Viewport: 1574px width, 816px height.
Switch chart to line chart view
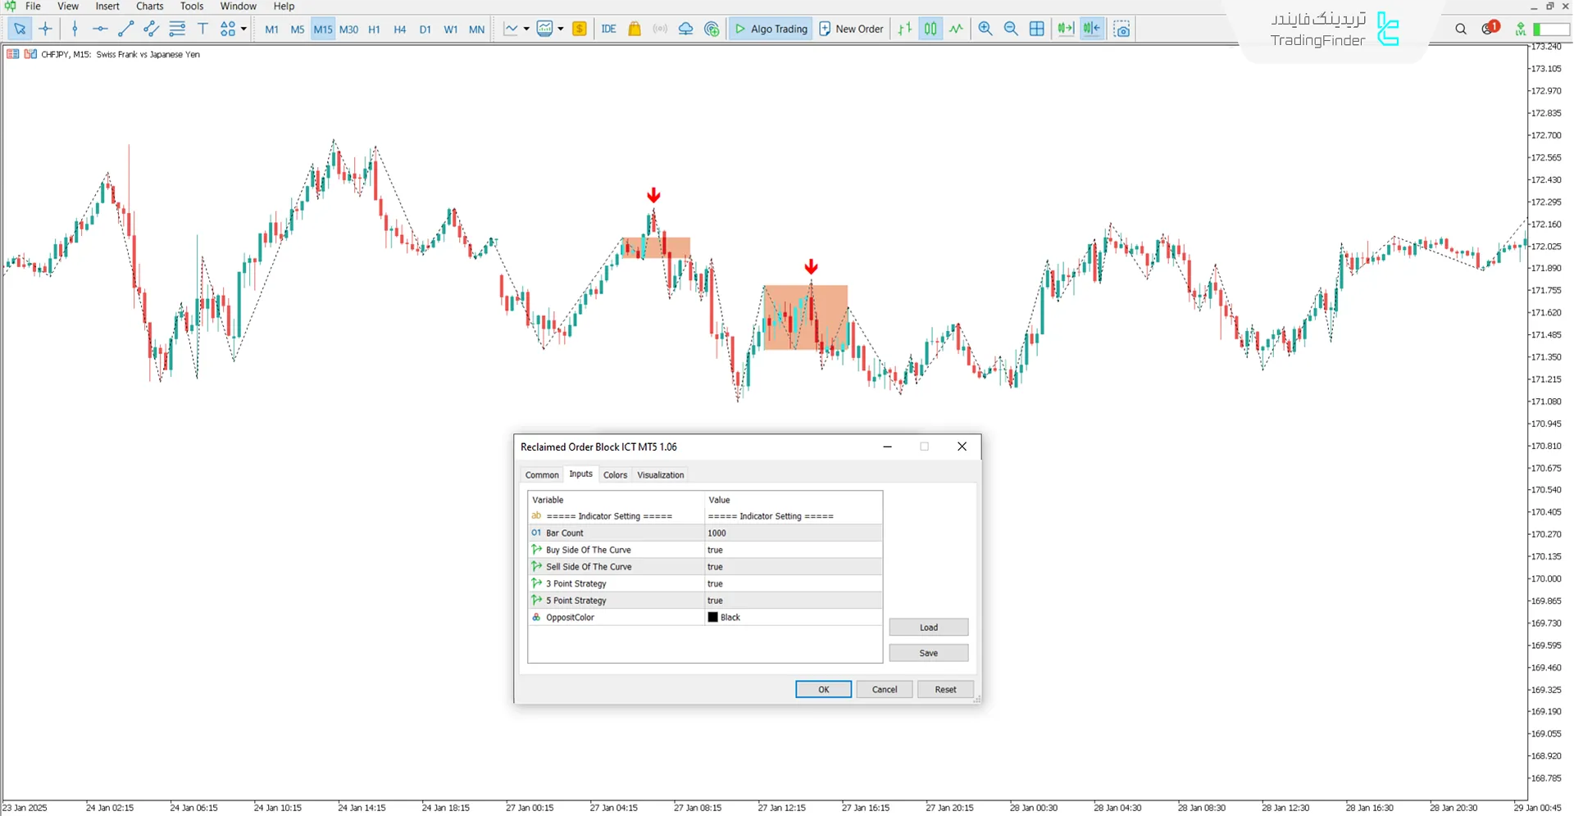click(956, 29)
